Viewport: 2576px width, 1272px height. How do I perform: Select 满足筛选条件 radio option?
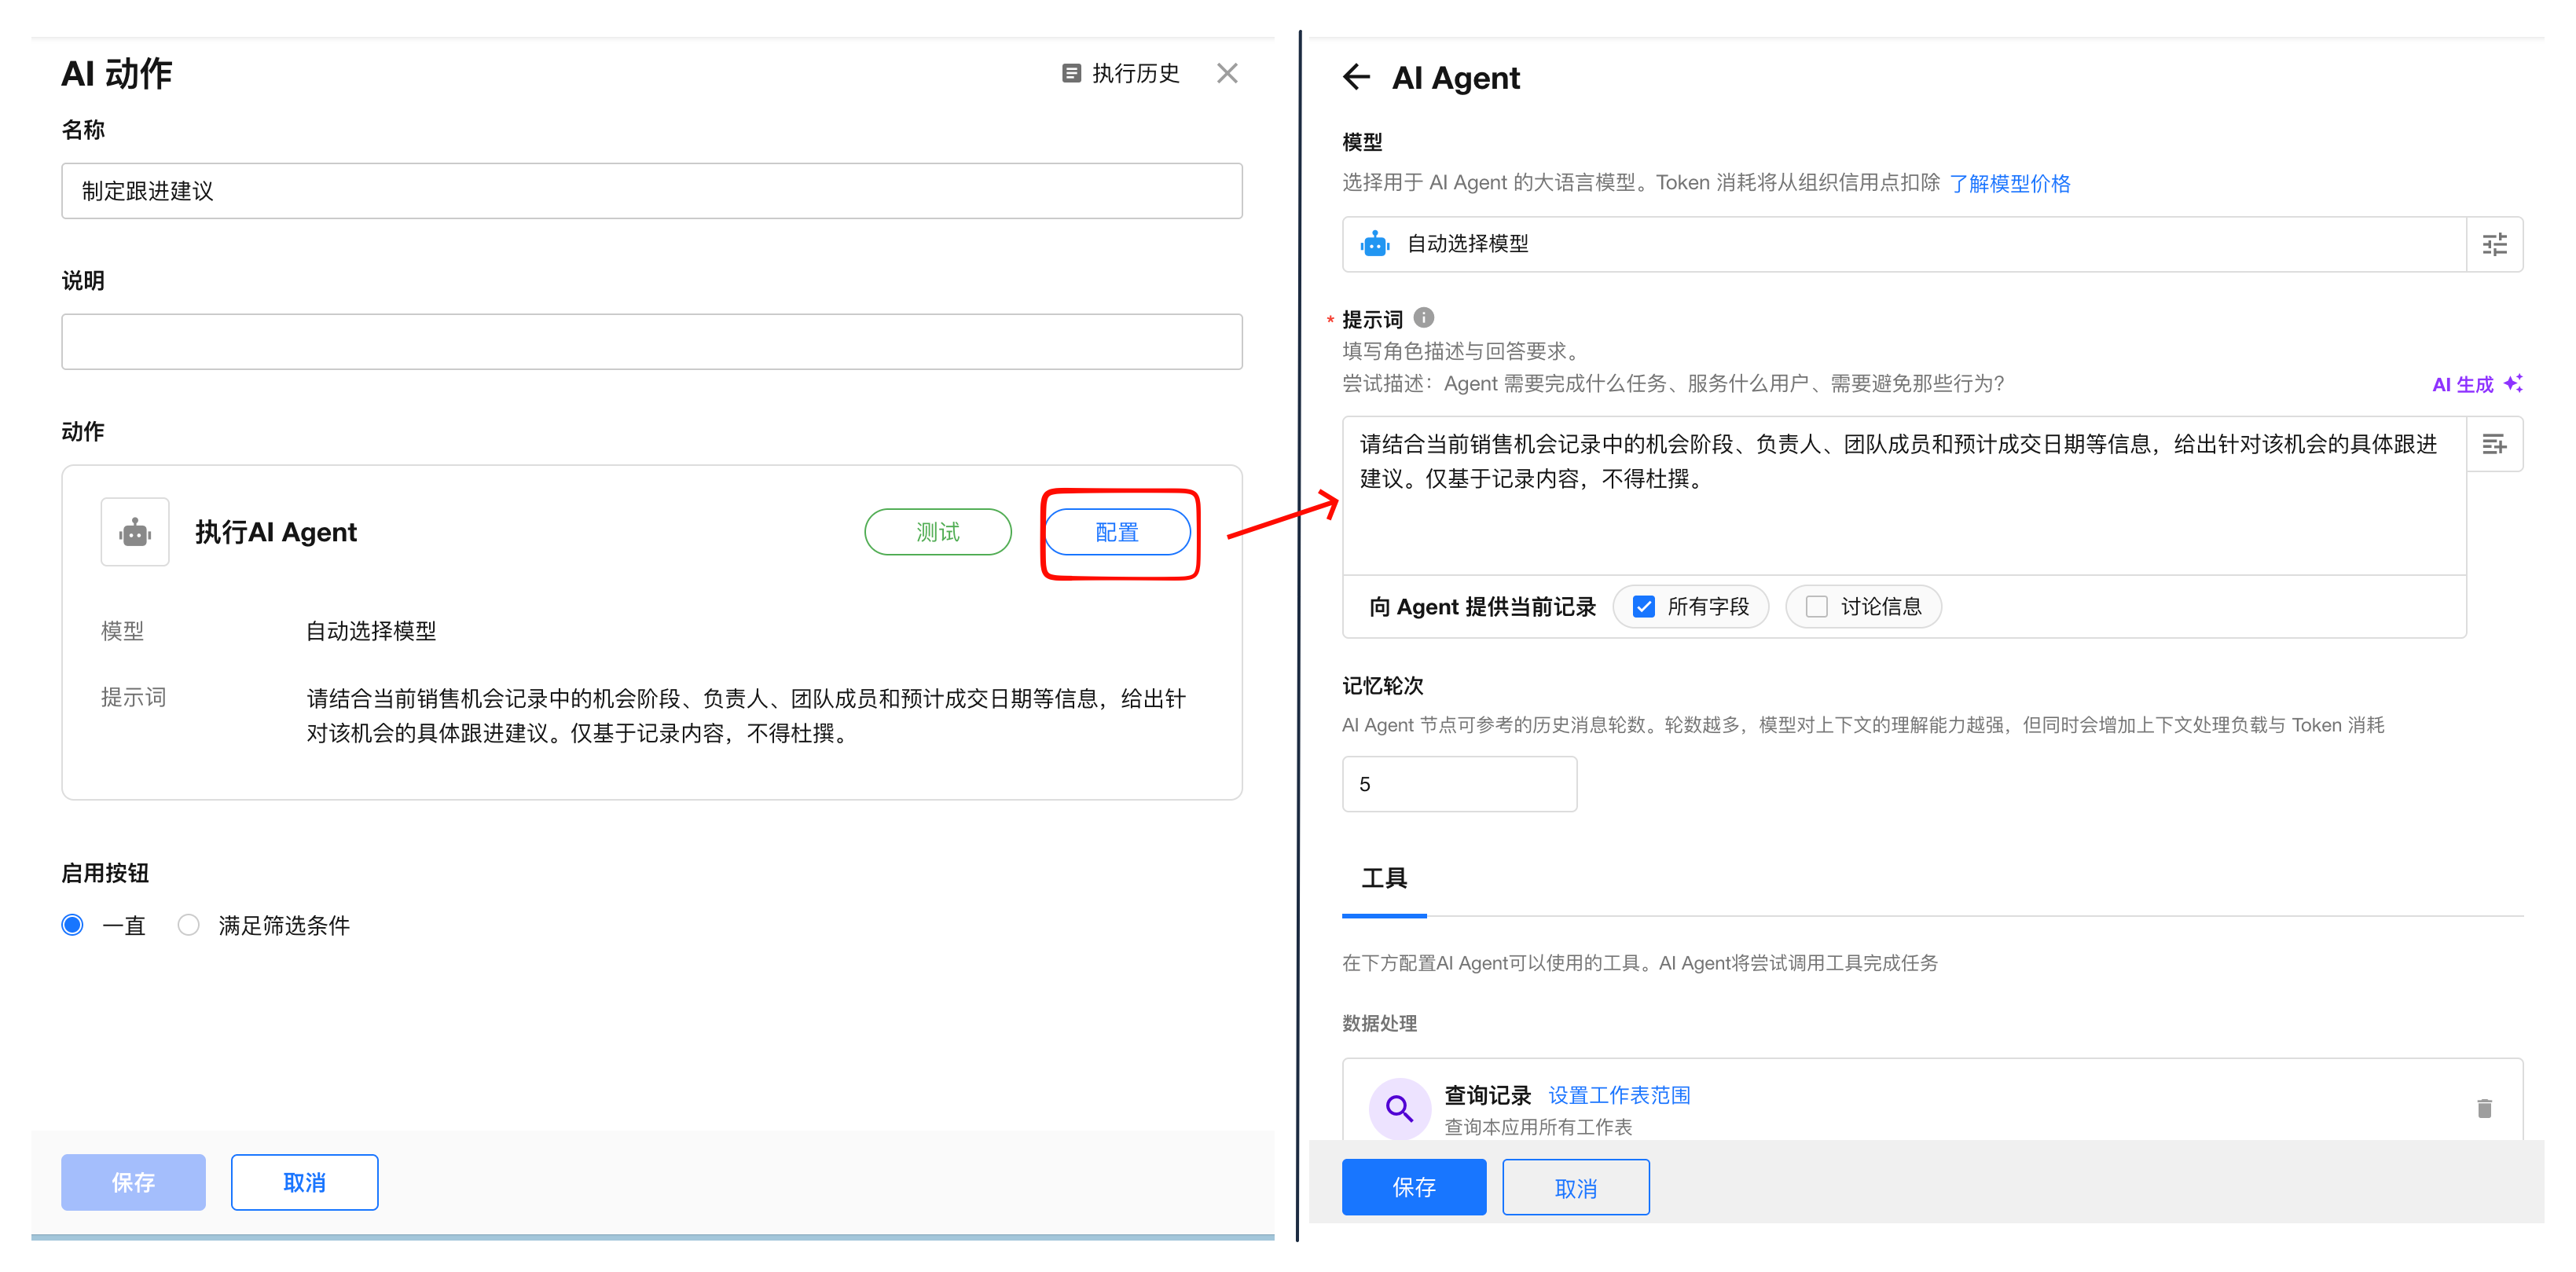(x=188, y=925)
